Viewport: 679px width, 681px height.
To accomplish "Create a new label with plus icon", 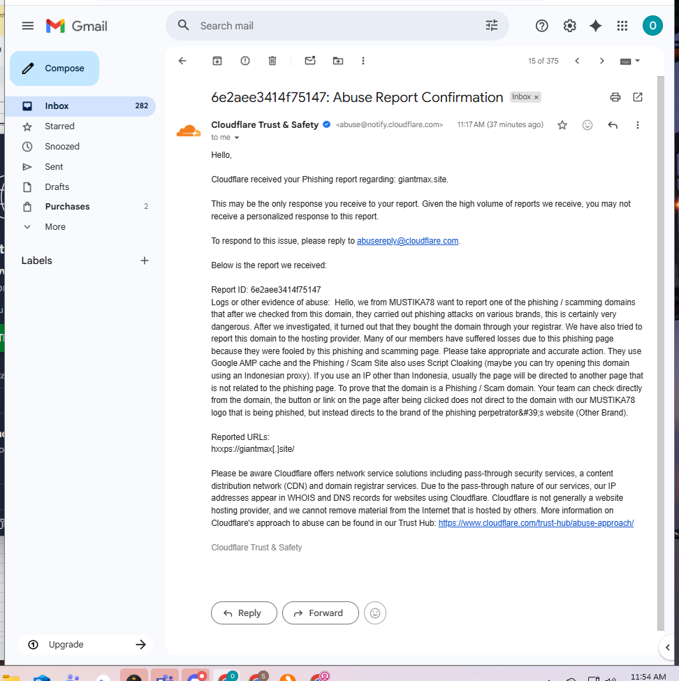I will [x=145, y=261].
